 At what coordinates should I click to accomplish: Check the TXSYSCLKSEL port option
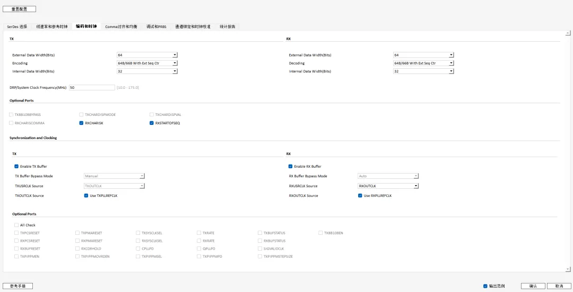coord(138,233)
